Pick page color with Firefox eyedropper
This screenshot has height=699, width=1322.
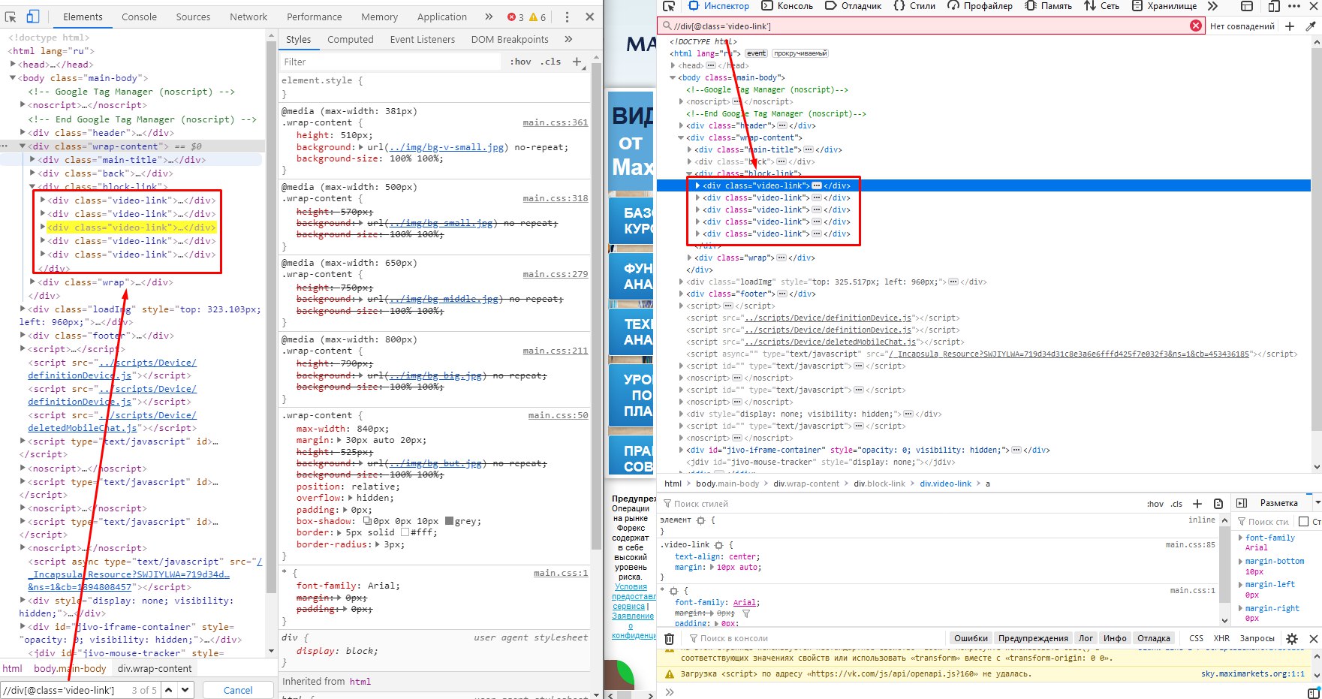[1311, 26]
